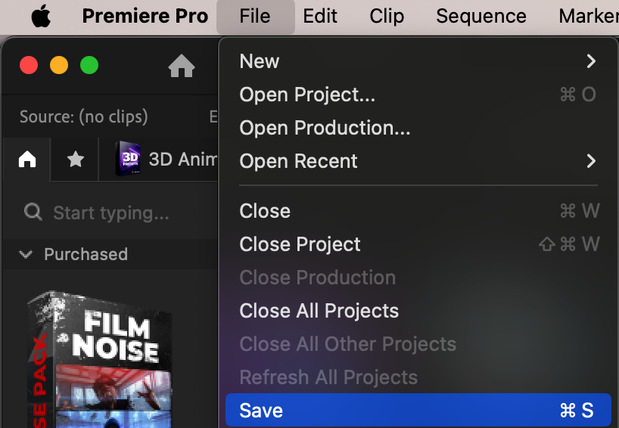Select the home tab in extension panel

[27, 159]
